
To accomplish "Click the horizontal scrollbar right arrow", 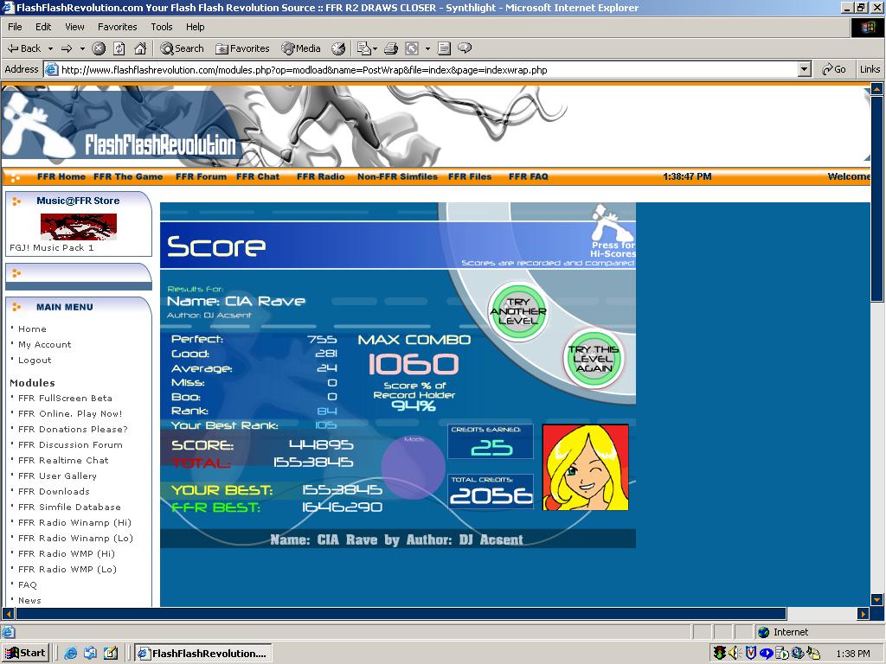I will [x=863, y=613].
